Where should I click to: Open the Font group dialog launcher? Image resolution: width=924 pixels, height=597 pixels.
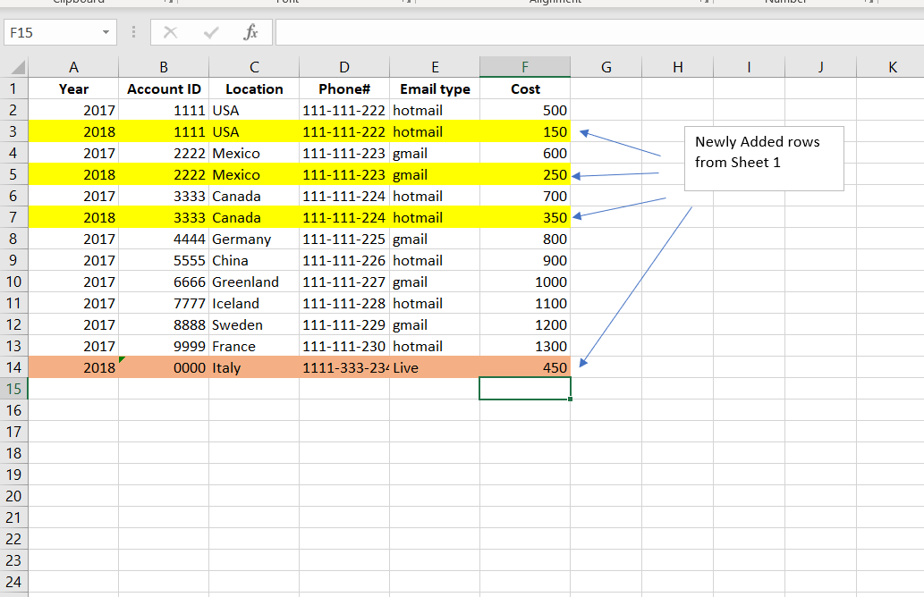tap(407, 3)
